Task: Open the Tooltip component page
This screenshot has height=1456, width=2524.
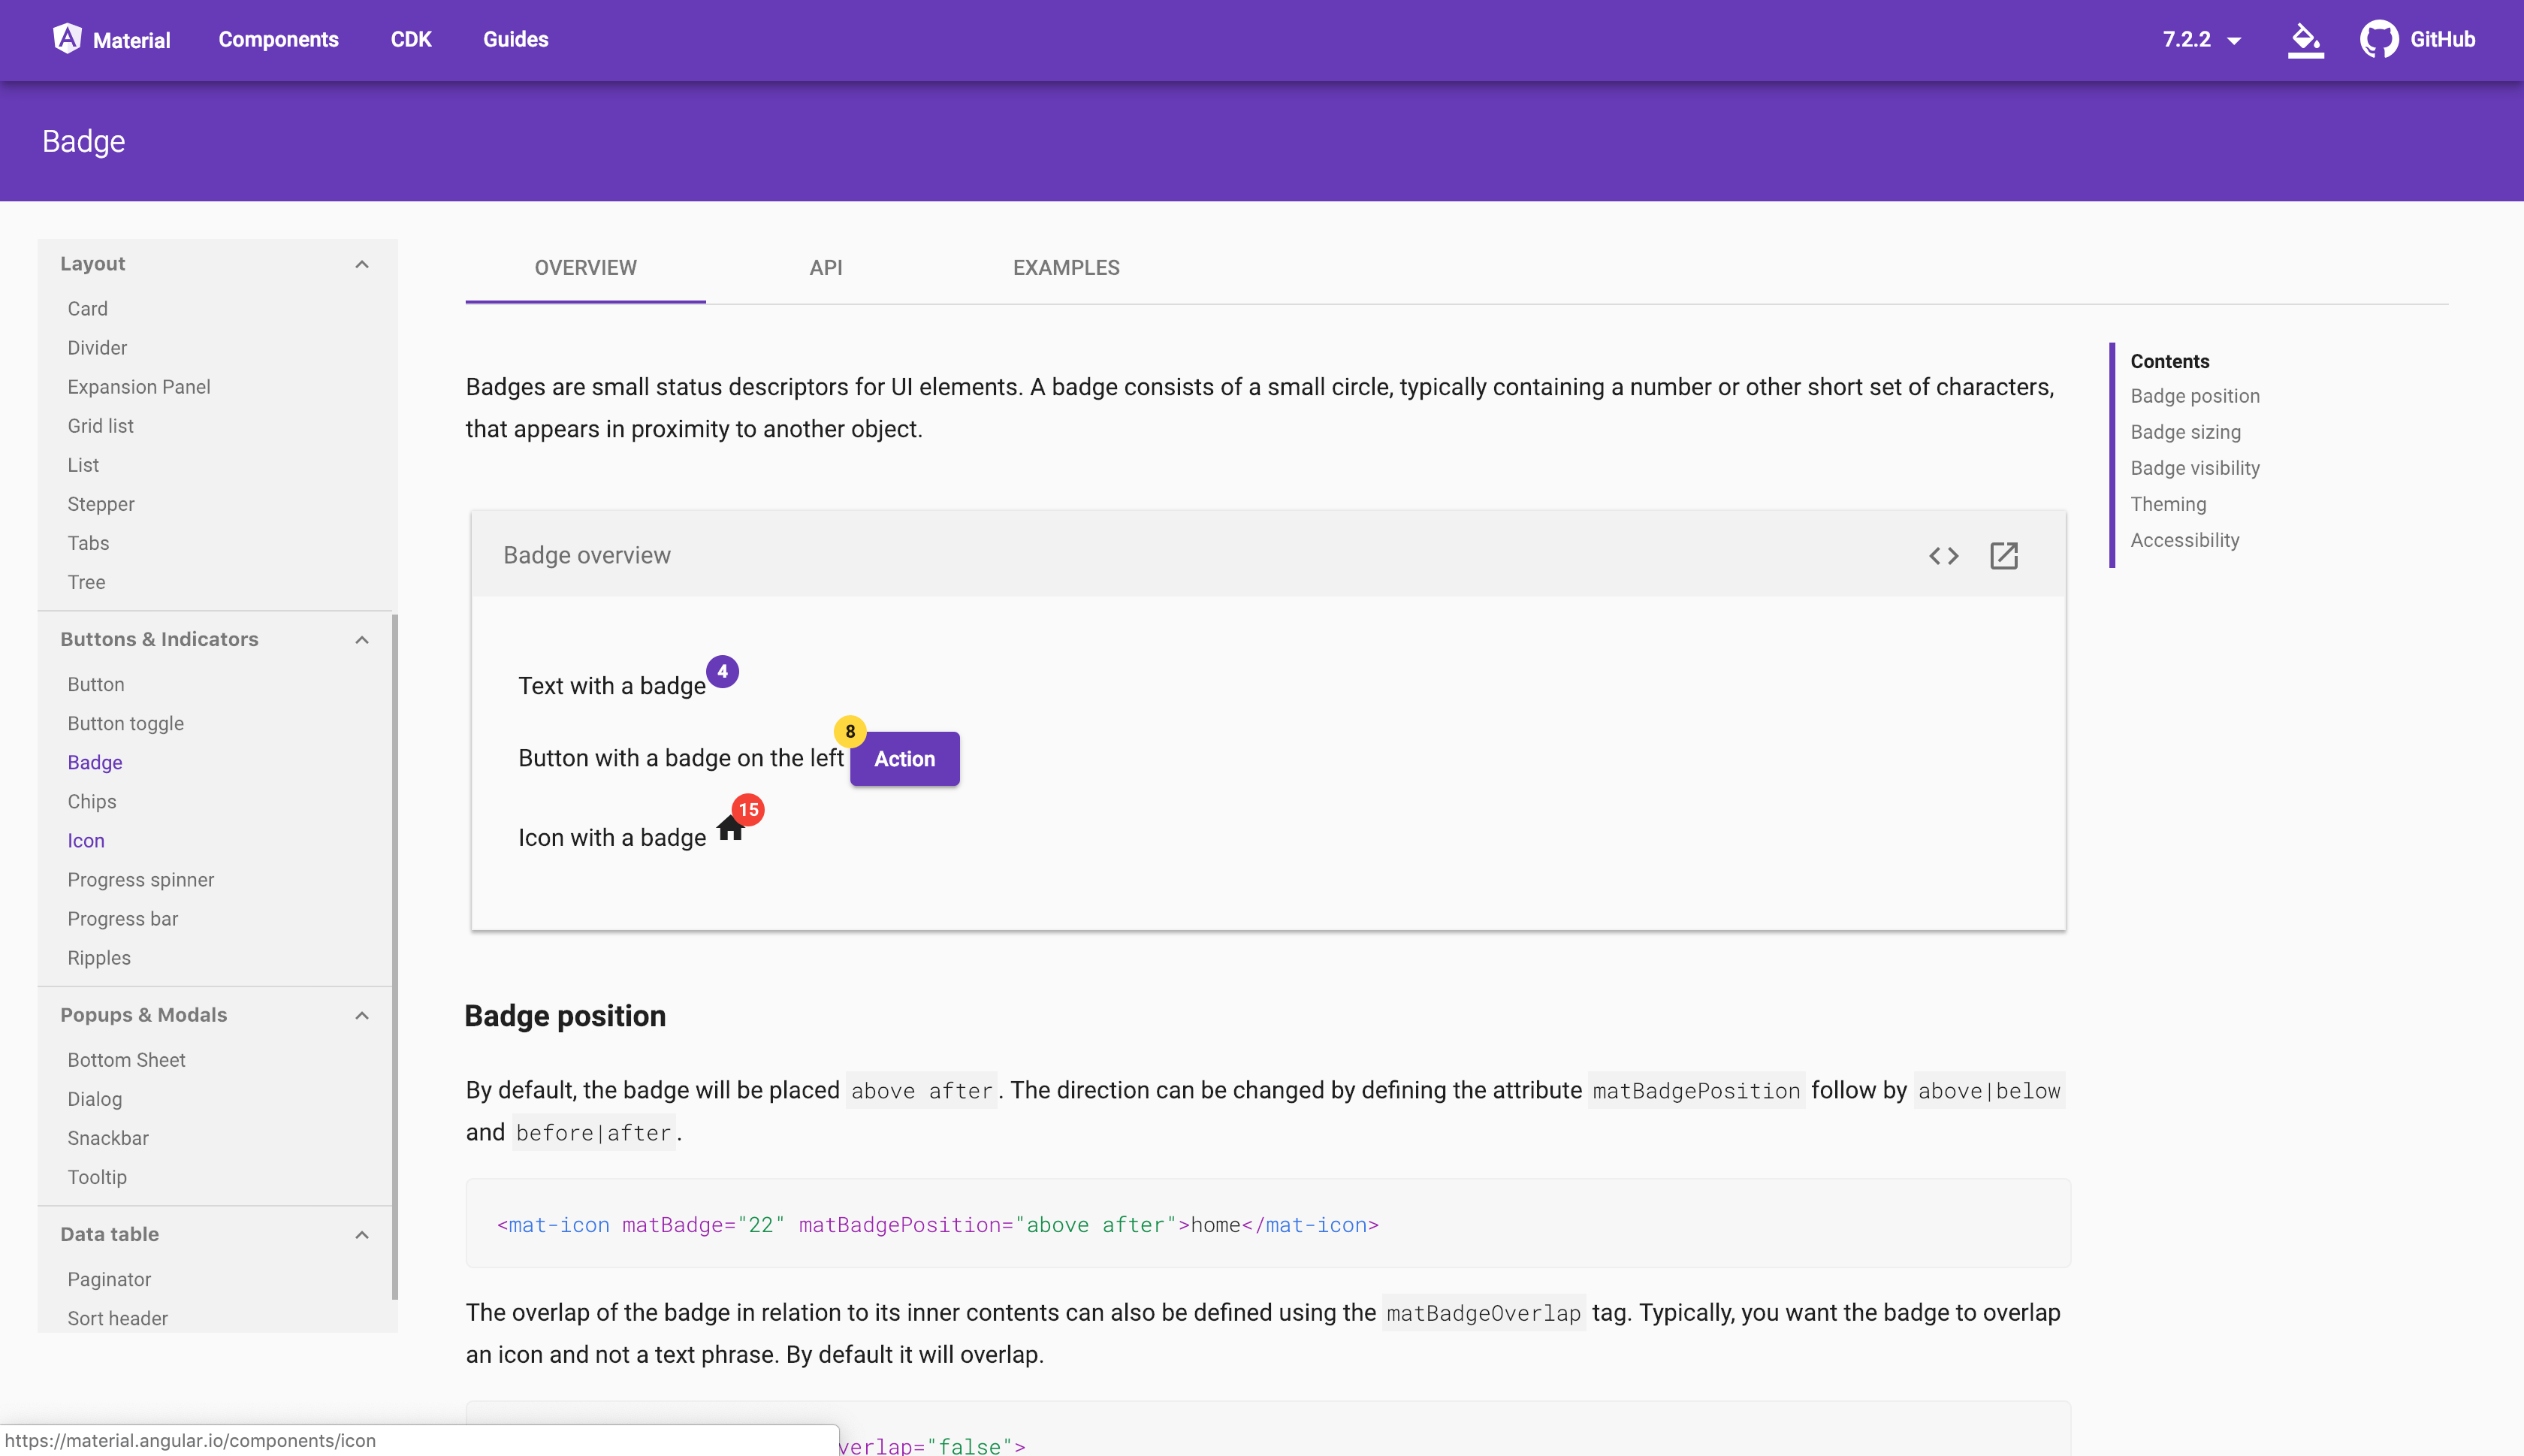Action: click(x=97, y=1176)
